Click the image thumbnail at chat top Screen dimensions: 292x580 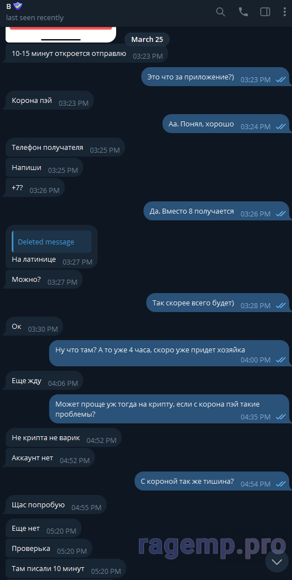61,35
